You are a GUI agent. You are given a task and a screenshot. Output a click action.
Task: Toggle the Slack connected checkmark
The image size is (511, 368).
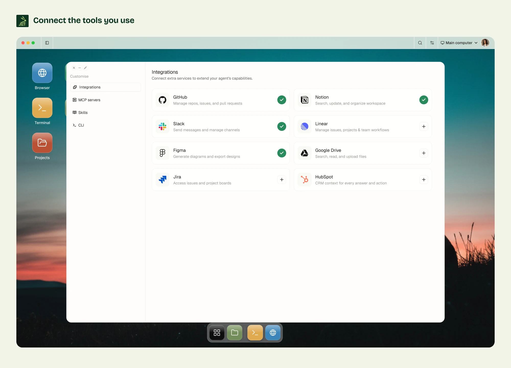[282, 126]
